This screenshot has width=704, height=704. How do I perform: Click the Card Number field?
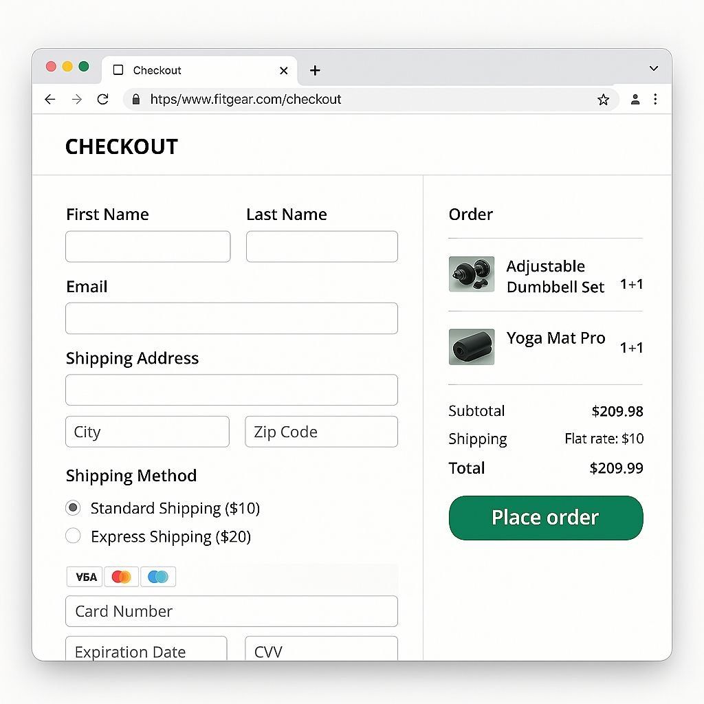[x=232, y=611]
